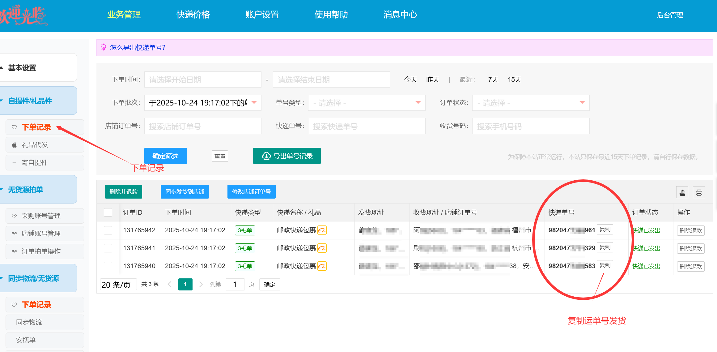Click next page arrow in pagination

[201, 284]
